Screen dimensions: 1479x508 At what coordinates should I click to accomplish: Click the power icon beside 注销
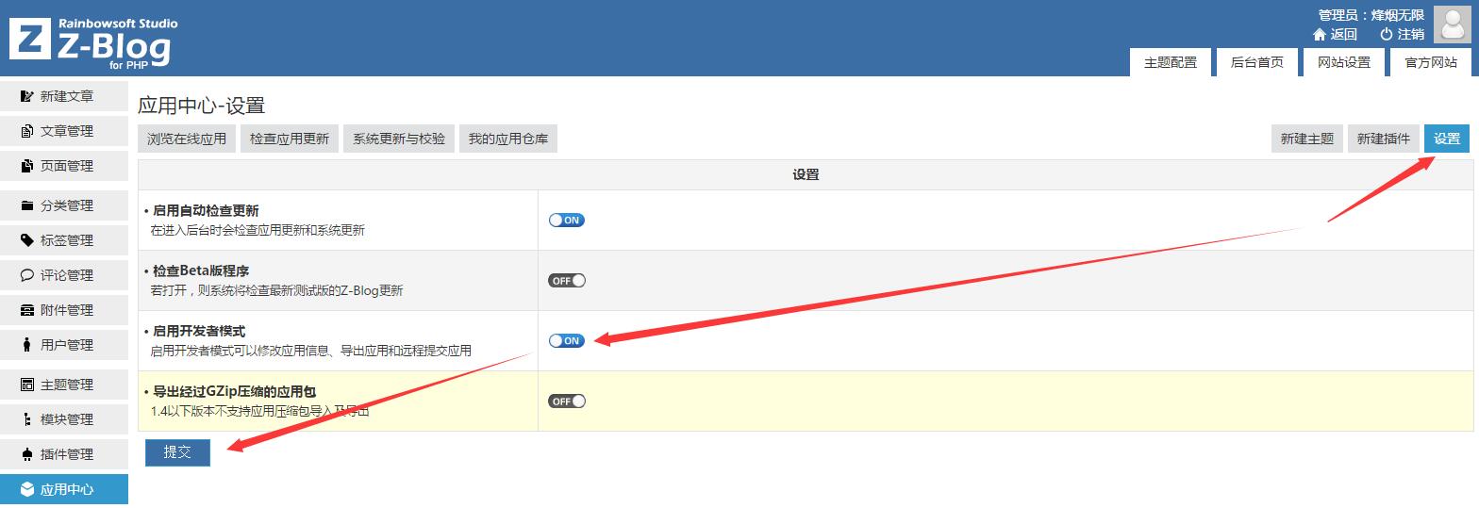(1387, 34)
